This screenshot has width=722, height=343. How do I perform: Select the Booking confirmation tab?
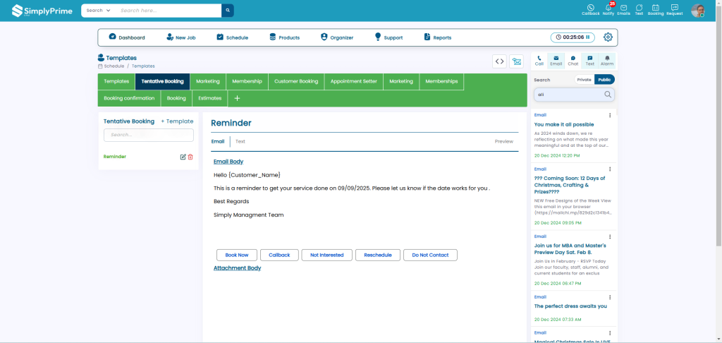130,98
